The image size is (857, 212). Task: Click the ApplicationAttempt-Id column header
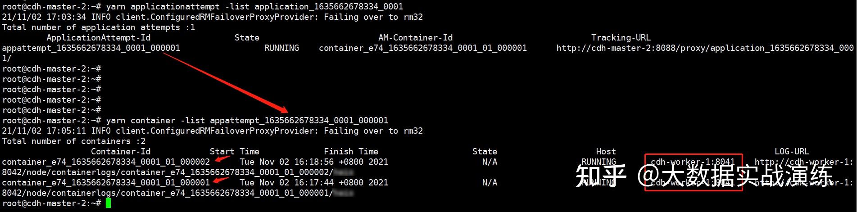click(98, 38)
